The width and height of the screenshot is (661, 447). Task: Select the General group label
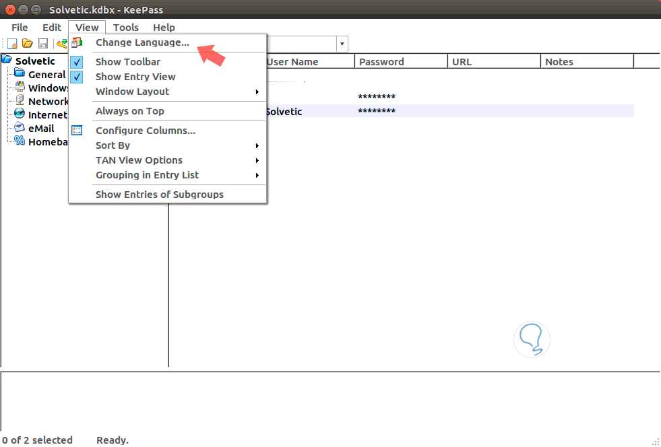(46, 75)
